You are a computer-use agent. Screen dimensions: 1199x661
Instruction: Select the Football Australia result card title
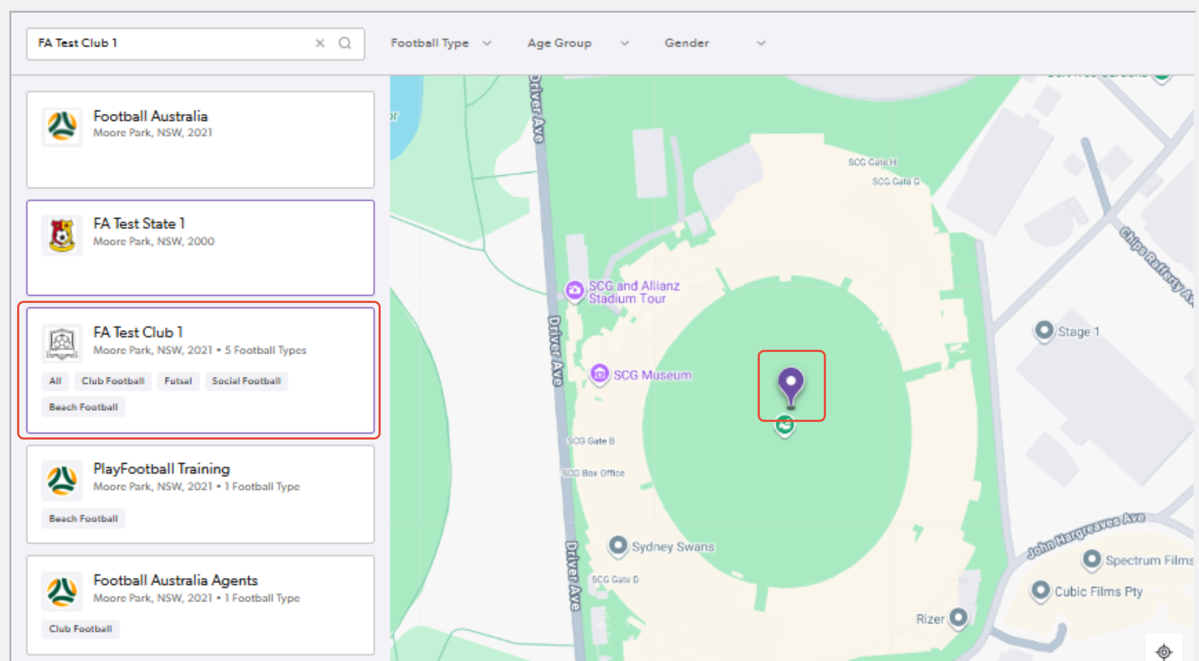(x=150, y=116)
